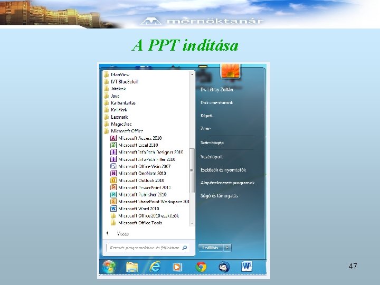Switch to Word on the taskbar
This screenshot has width=380, height=285.
246,267
